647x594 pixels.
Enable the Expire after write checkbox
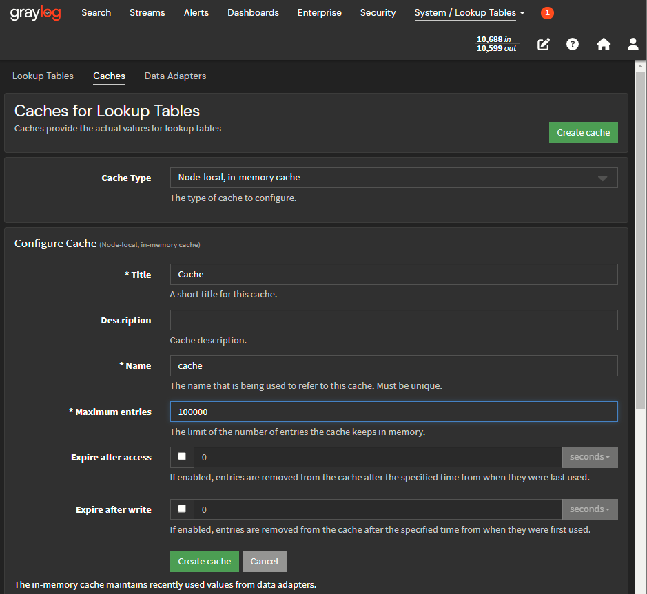pos(182,509)
